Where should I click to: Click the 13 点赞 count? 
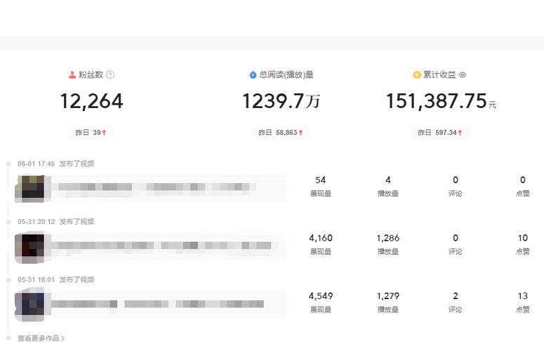click(x=523, y=296)
